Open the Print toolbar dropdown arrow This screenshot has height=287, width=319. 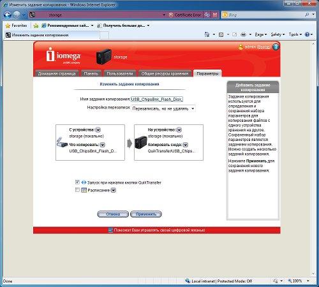[x=250, y=34]
